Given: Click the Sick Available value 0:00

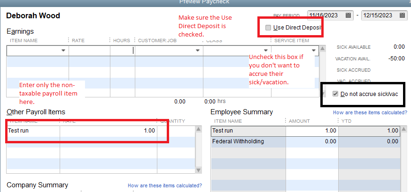Looking at the screenshot, I should [399, 47].
